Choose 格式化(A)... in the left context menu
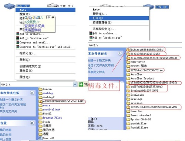Image resolution: width=185 pixels, height=141 pixels. 28,53
